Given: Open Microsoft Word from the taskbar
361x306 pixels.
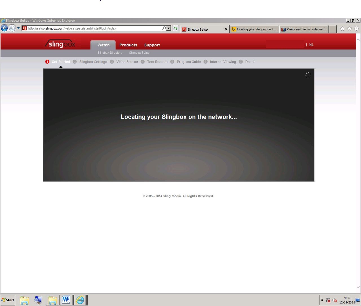Looking at the screenshot, I should pos(66,300).
